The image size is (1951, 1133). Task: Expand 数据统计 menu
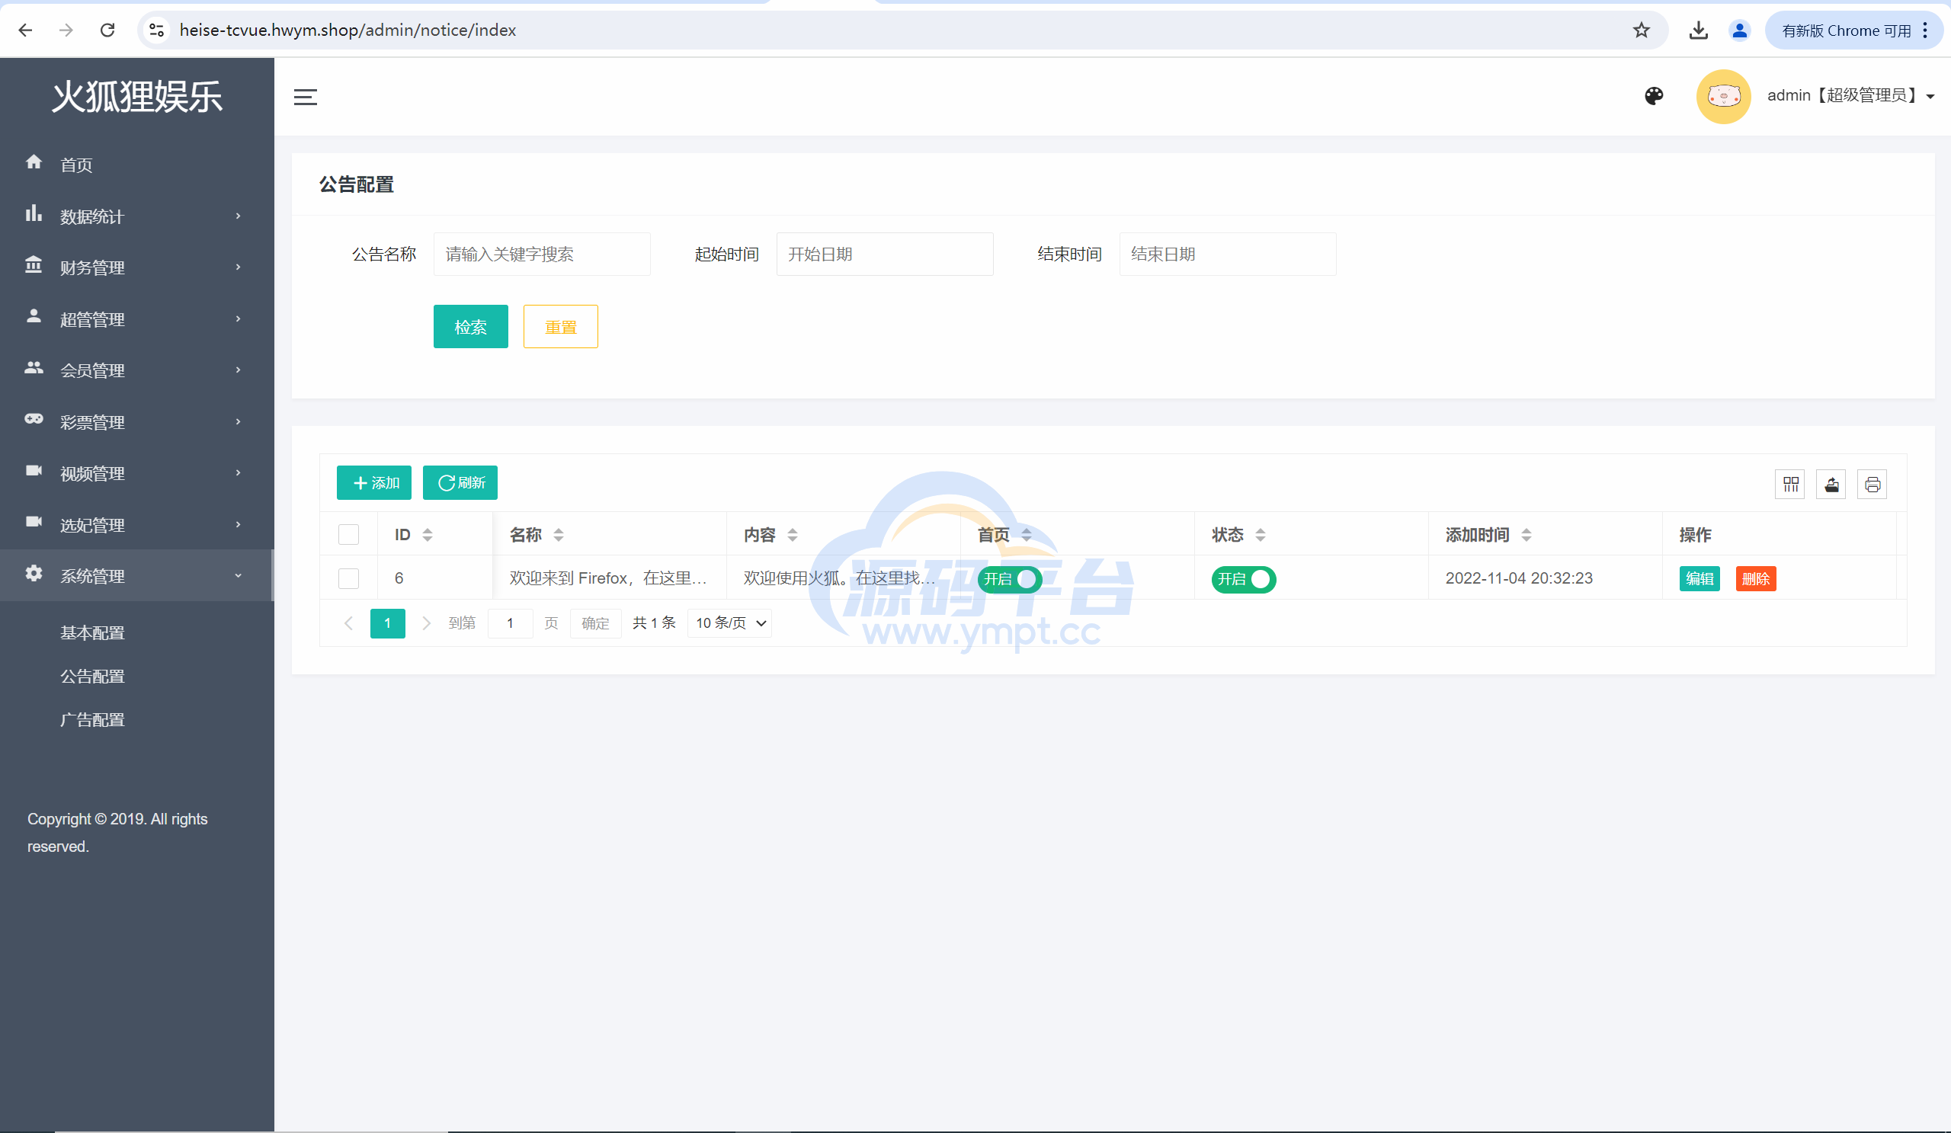point(137,216)
